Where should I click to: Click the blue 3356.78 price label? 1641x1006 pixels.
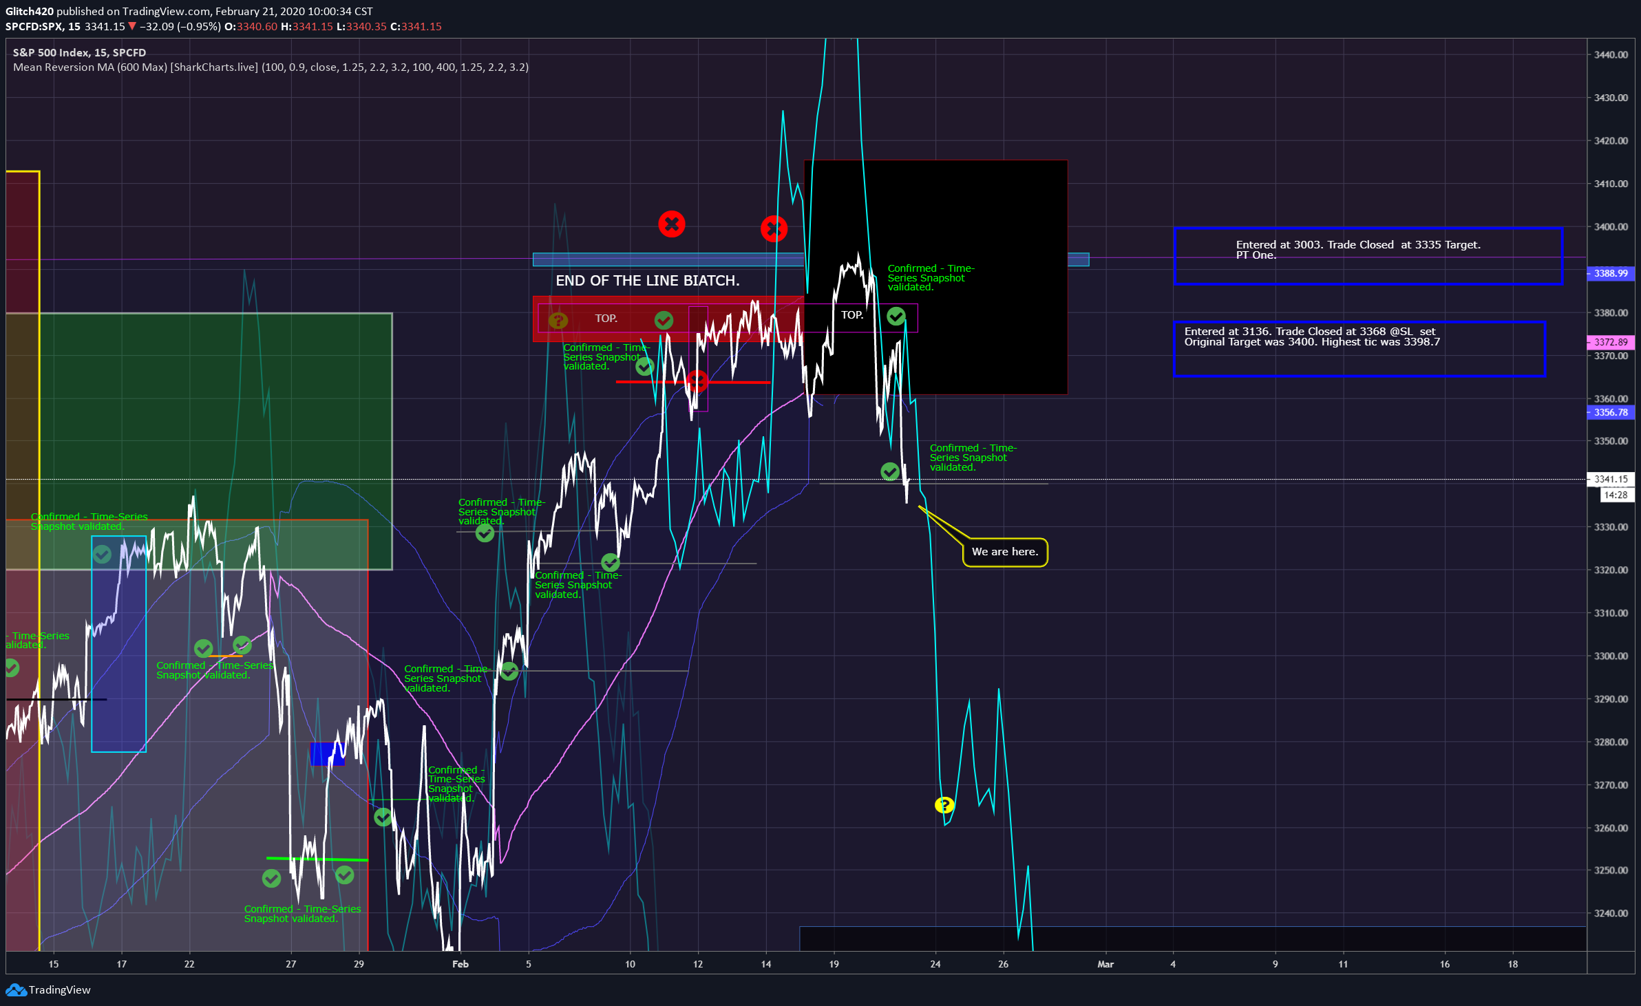(1611, 412)
